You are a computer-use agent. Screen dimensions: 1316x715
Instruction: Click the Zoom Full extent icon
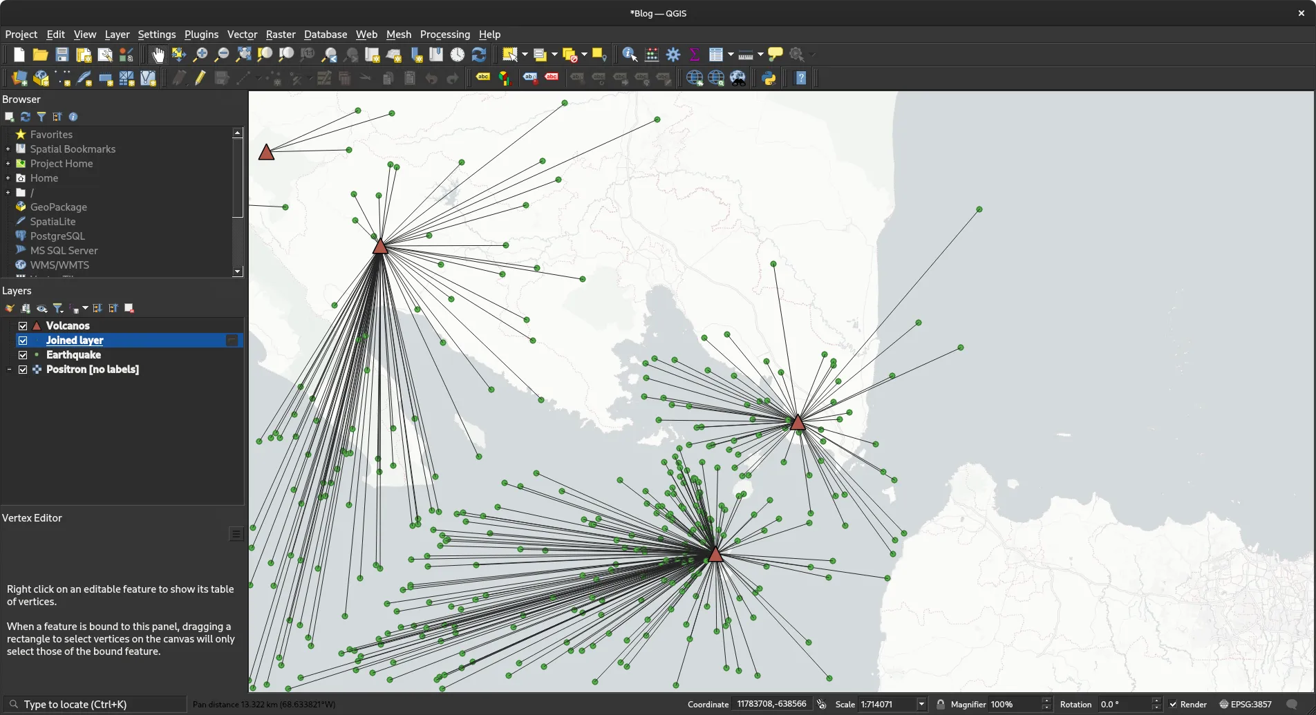[243, 55]
